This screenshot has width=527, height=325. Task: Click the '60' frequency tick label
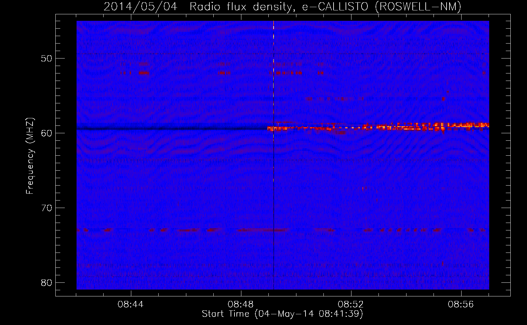click(47, 133)
